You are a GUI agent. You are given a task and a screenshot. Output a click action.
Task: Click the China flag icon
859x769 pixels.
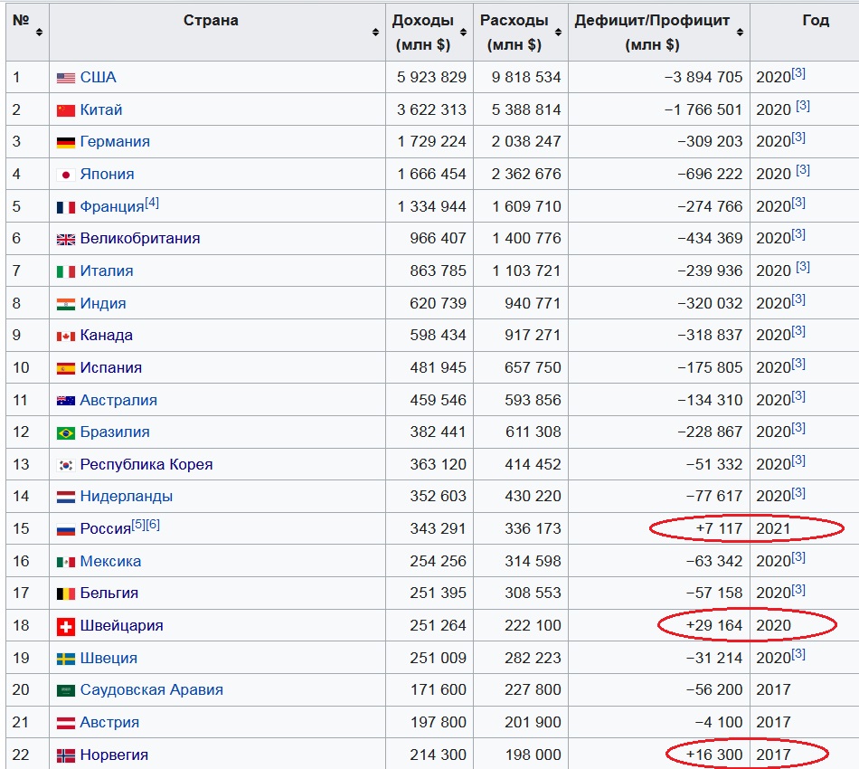click(66, 110)
